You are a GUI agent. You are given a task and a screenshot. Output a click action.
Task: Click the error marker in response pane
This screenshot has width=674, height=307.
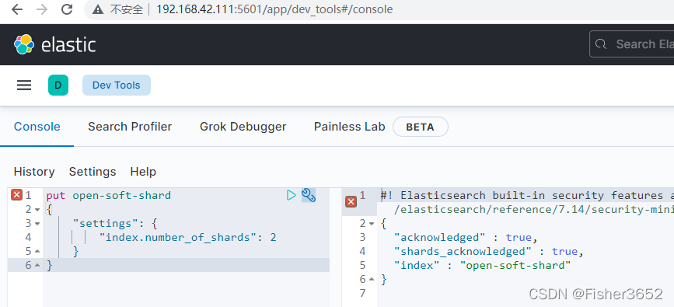click(x=351, y=201)
